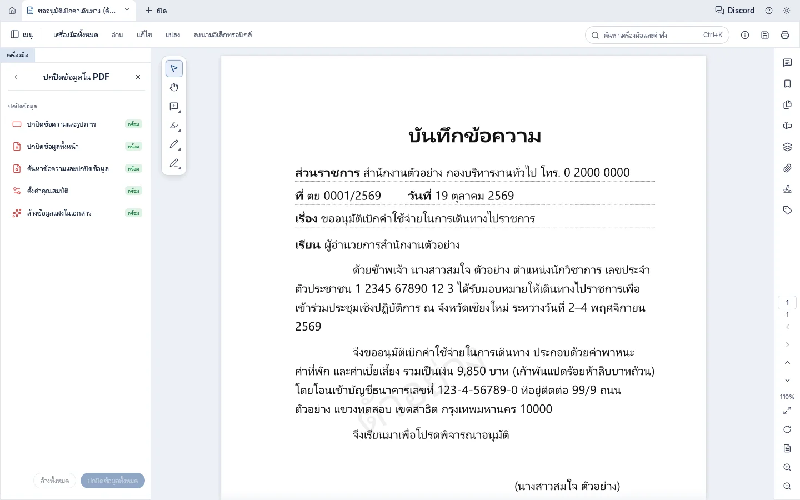Open the underline pen tool at toolbar bottom

pyautogui.click(x=174, y=163)
